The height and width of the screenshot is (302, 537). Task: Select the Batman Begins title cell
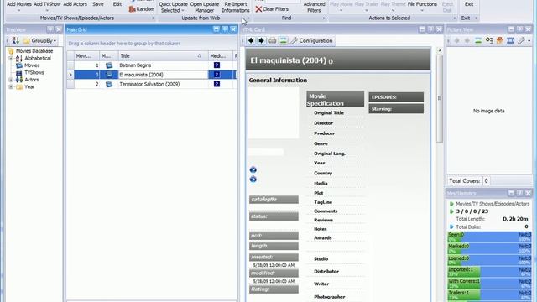tap(163, 65)
